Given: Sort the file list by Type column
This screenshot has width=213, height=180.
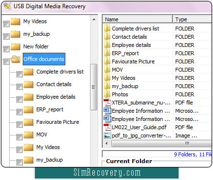Looking at the screenshot, I should (x=192, y=19).
